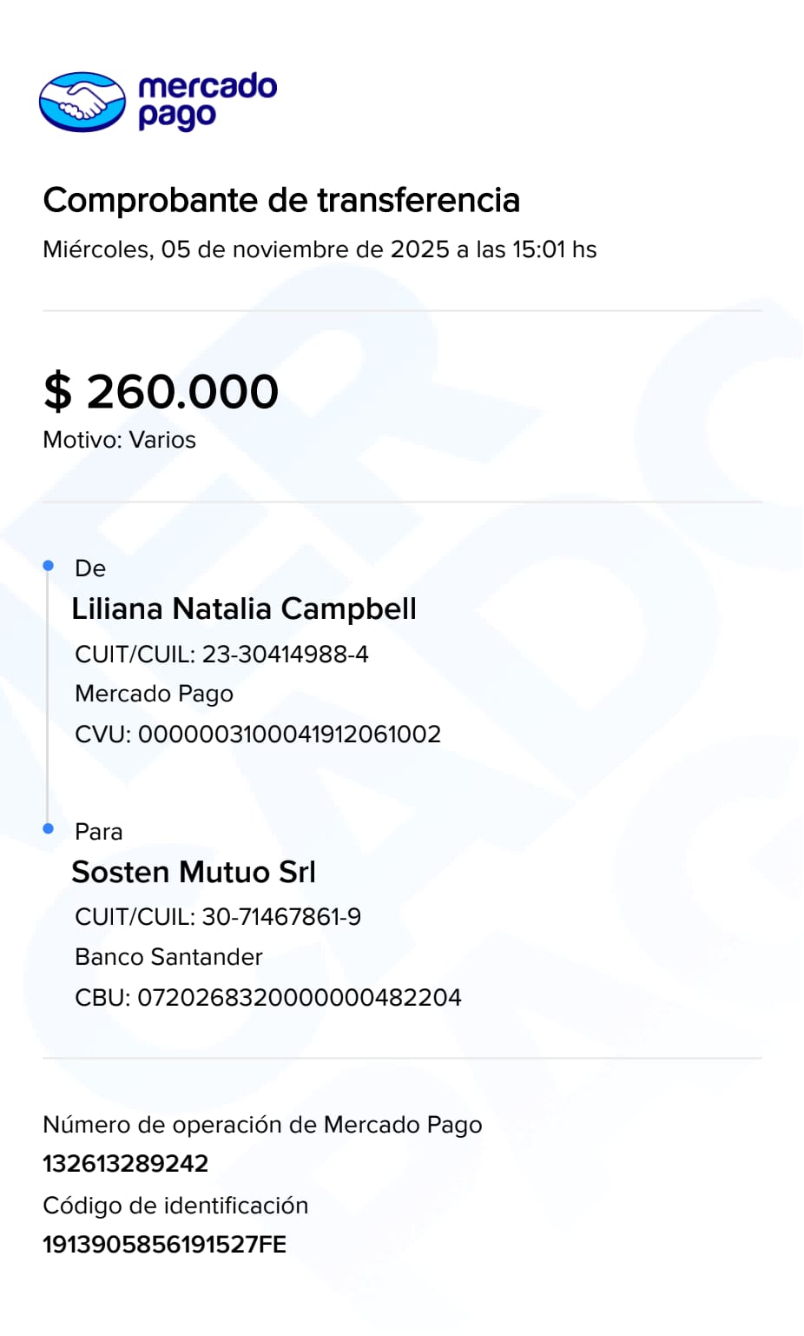Select operation number 132613289242
The image size is (804, 1336).
coord(126,1164)
